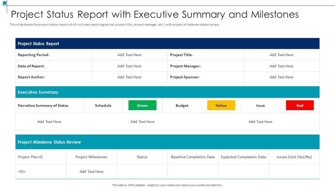The width and height of the screenshot is (335, 188).
Task: Click the Issues Exist (Yes/No) column header
Action: pyautogui.click(x=294, y=157)
